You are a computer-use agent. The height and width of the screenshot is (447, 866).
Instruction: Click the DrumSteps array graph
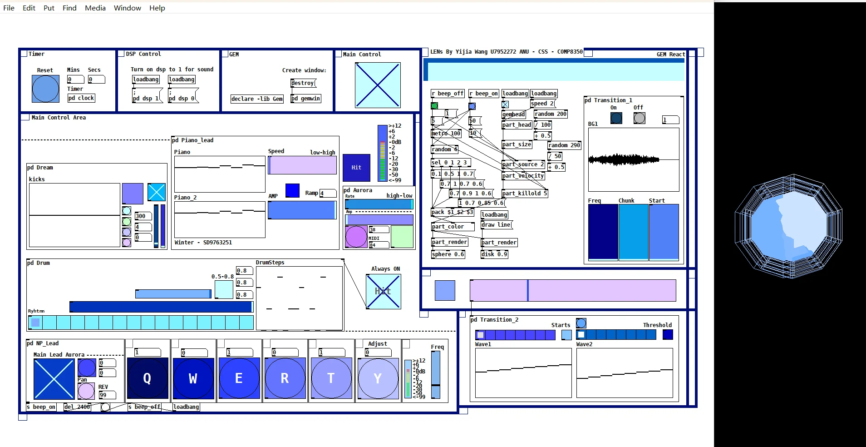(300, 298)
